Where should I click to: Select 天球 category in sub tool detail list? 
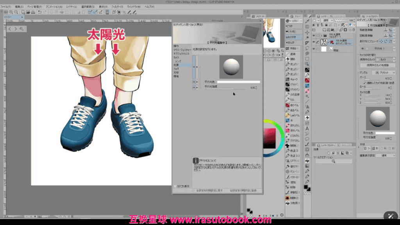pyautogui.click(x=176, y=72)
